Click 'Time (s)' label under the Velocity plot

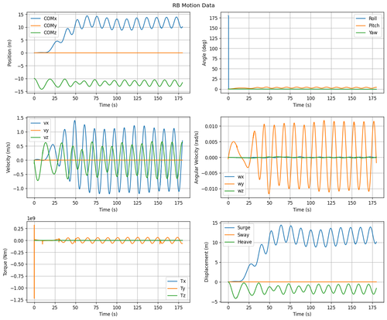(x=108, y=209)
